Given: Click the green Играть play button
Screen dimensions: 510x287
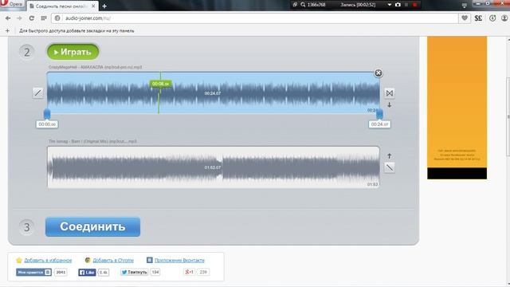Looking at the screenshot, I should (x=73, y=52).
